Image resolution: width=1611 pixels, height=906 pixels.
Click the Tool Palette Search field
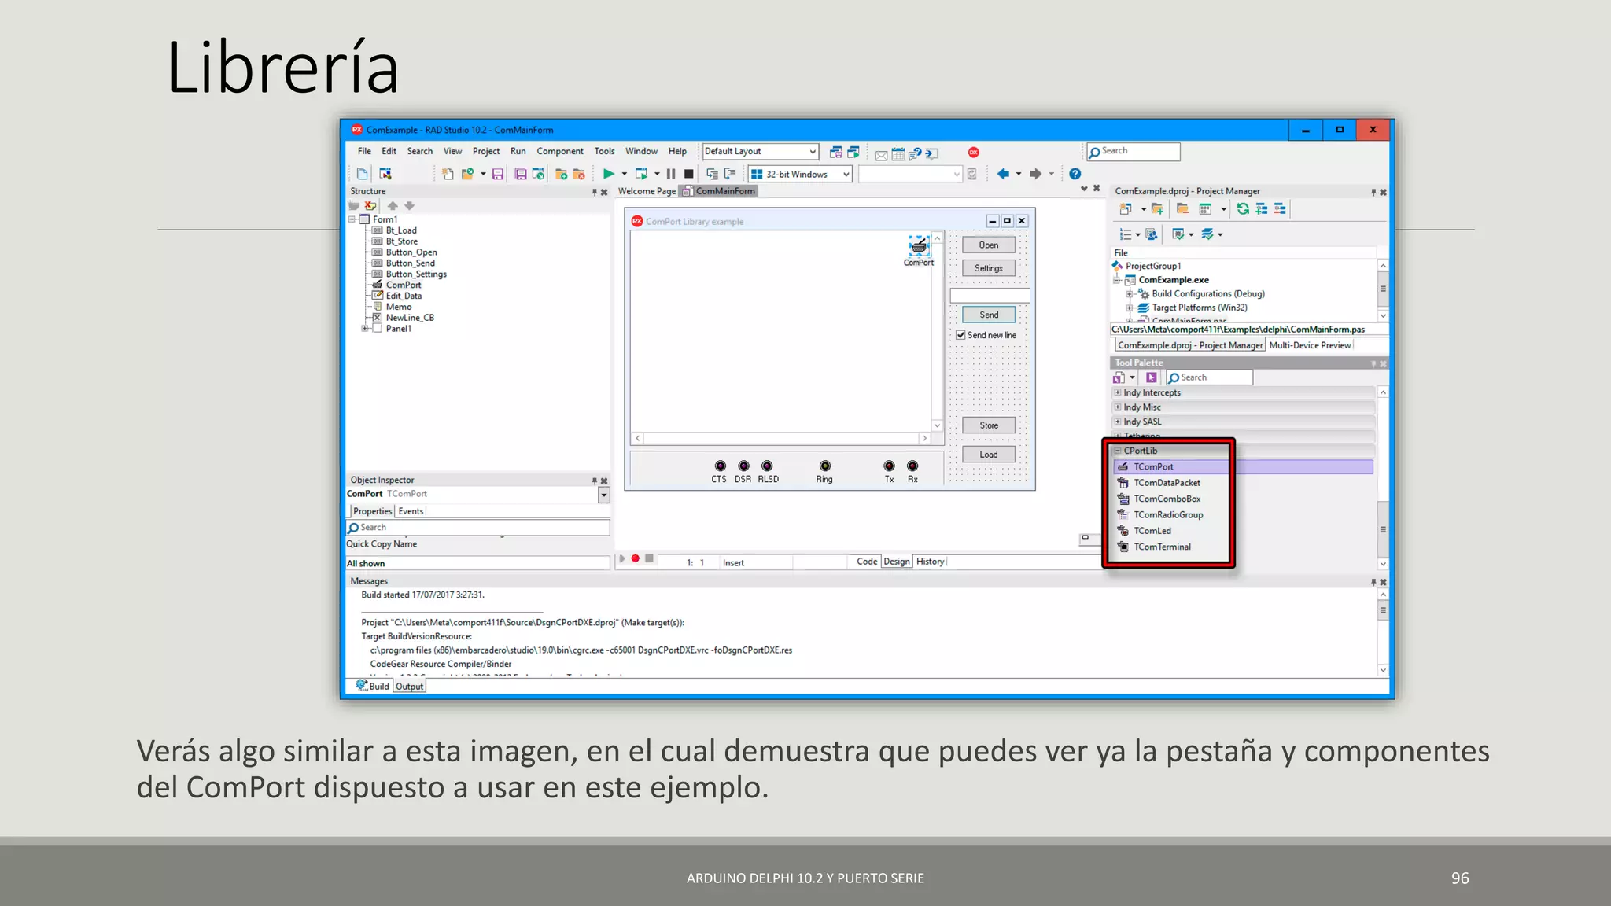(x=1210, y=378)
